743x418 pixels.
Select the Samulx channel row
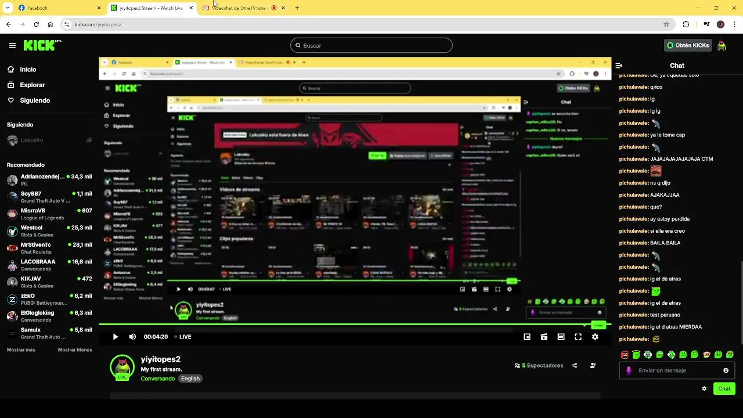[x=49, y=333]
